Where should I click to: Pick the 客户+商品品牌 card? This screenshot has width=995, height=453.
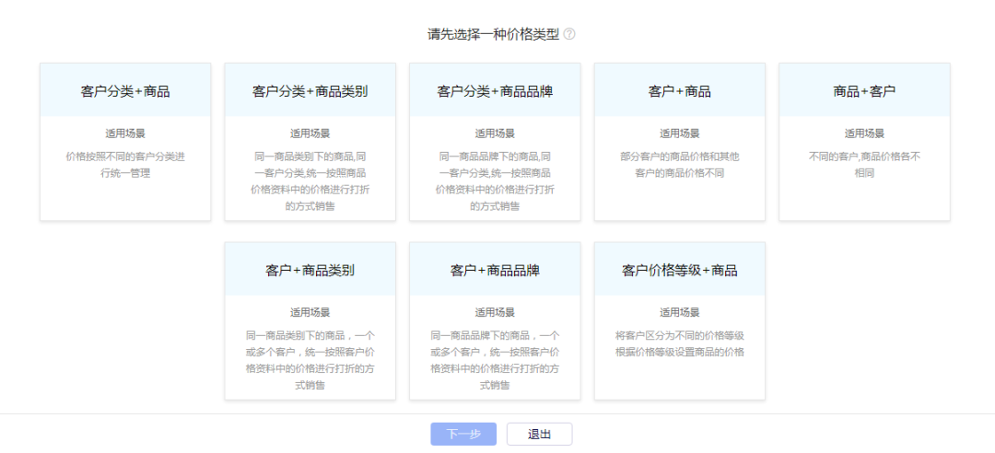(495, 320)
